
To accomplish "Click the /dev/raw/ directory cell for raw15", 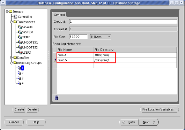I will [135, 55].
